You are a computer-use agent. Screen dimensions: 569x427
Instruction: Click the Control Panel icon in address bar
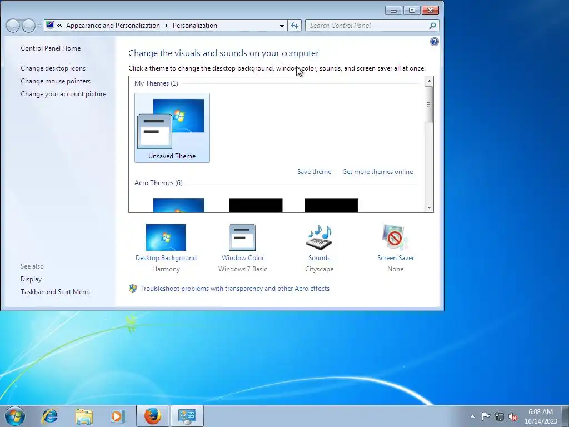(50, 26)
